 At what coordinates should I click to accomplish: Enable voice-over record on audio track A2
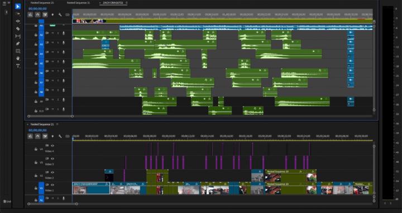(x=63, y=33)
